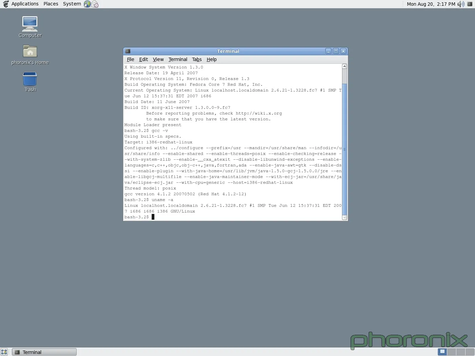Screen dimensions: 475x356
Task: Open the Terminal window menu icon in title bar
Action: coord(128,51)
